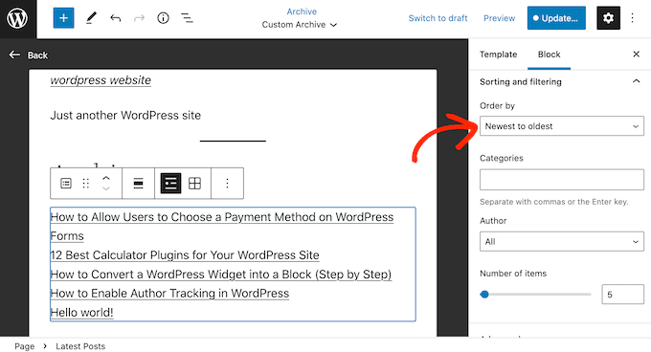The width and height of the screenshot is (651, 352).
Task: Collapse the Sorting and filtering panel
Action: (636, 81)
